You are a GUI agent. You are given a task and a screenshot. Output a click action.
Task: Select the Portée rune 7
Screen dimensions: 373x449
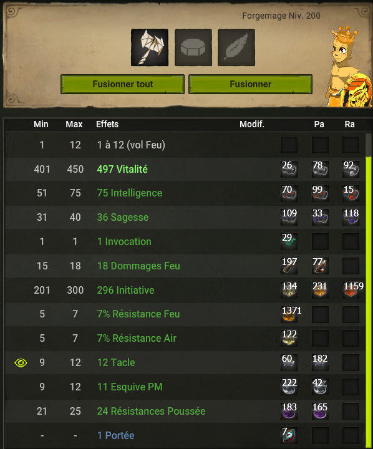(x=289, y=435)
